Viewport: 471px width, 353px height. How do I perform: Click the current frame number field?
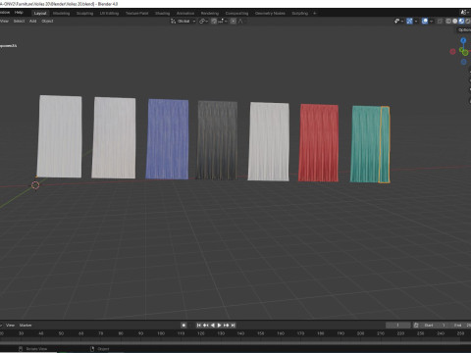(x=398, y=326)
